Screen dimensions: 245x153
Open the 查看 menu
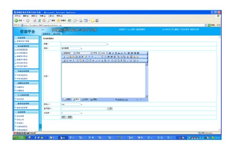point(34,16)
